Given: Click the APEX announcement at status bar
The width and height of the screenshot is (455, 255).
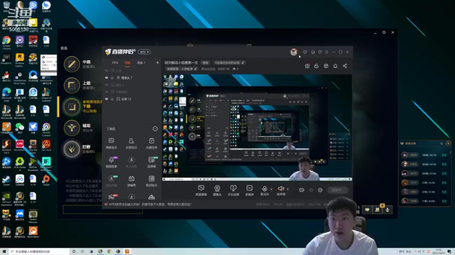Looking at the screenshot, I should click(x=150, y=204).
